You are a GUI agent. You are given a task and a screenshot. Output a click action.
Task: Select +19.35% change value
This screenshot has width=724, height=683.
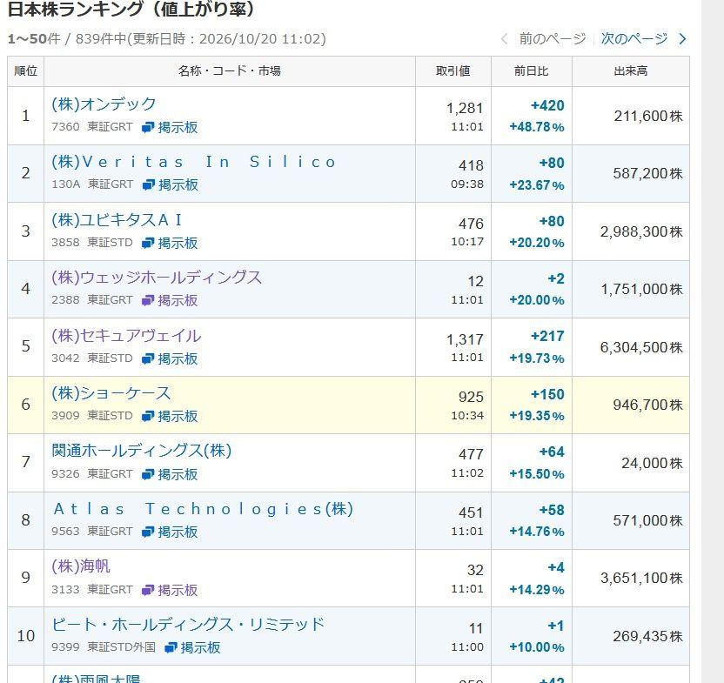point(537,416)
